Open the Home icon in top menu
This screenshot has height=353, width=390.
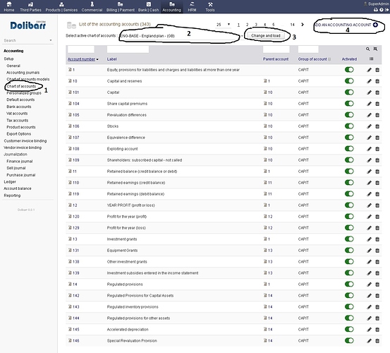pyautogui.click(x=9, y=4)
